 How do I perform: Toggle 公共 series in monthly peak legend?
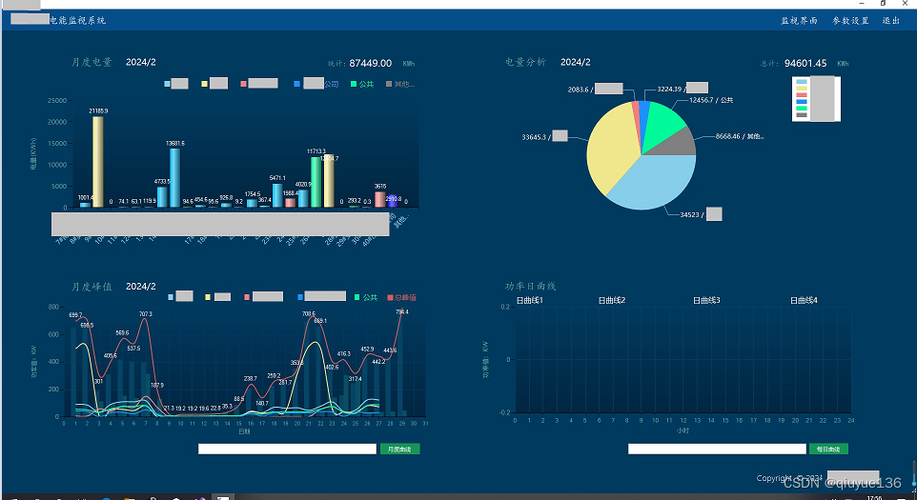364,297
